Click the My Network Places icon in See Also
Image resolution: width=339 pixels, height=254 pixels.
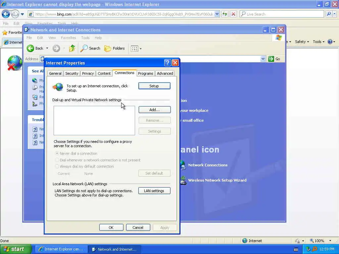34,80
